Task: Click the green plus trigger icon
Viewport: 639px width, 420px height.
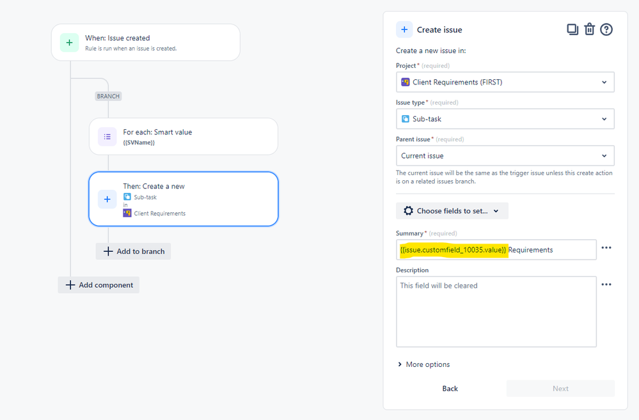Action: pos(69,42)
